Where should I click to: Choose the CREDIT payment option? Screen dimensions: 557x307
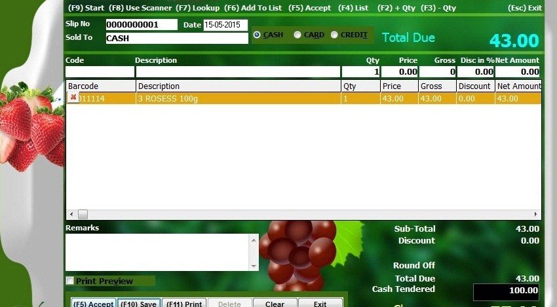coord(334,35)
